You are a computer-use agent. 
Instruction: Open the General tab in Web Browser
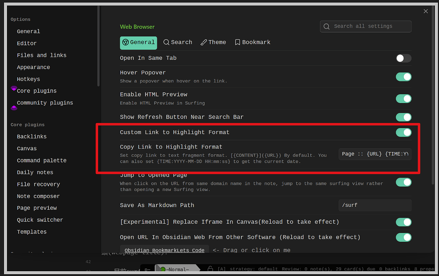138,43
